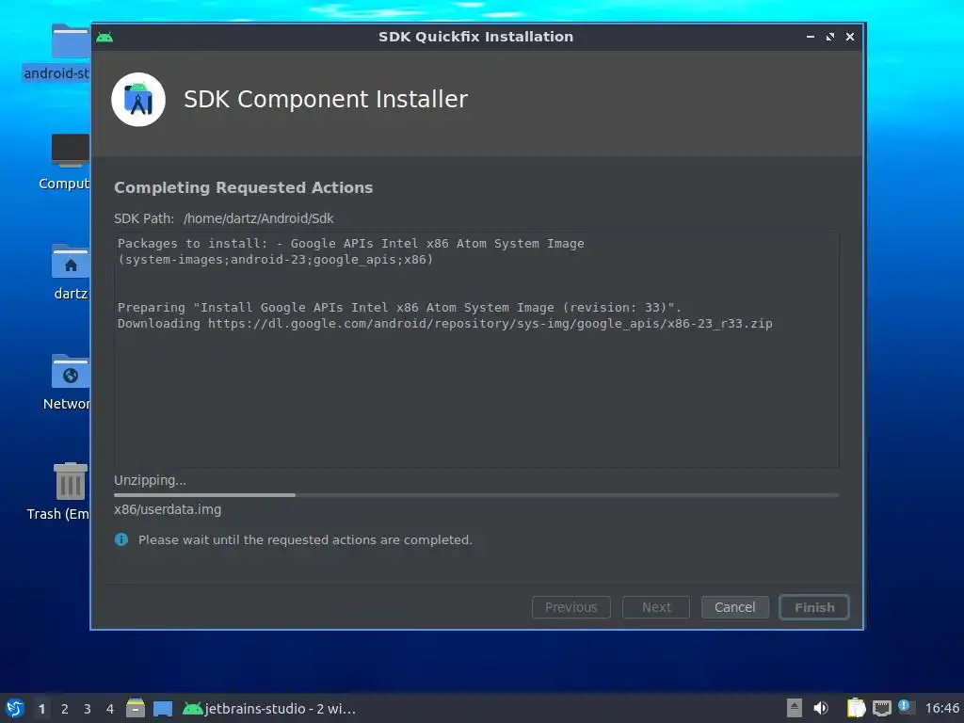Minimize the SDK Quickfix Installation window

click(811, 37)
